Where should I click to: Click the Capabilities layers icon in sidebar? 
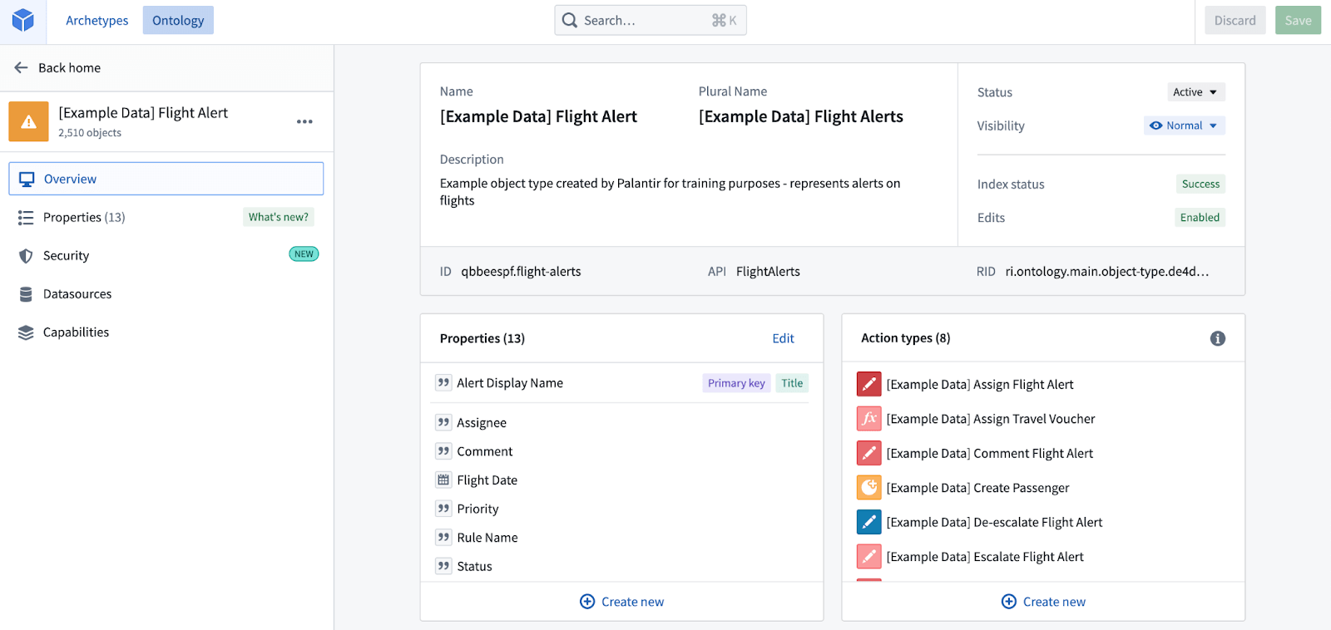coord(26,332)
